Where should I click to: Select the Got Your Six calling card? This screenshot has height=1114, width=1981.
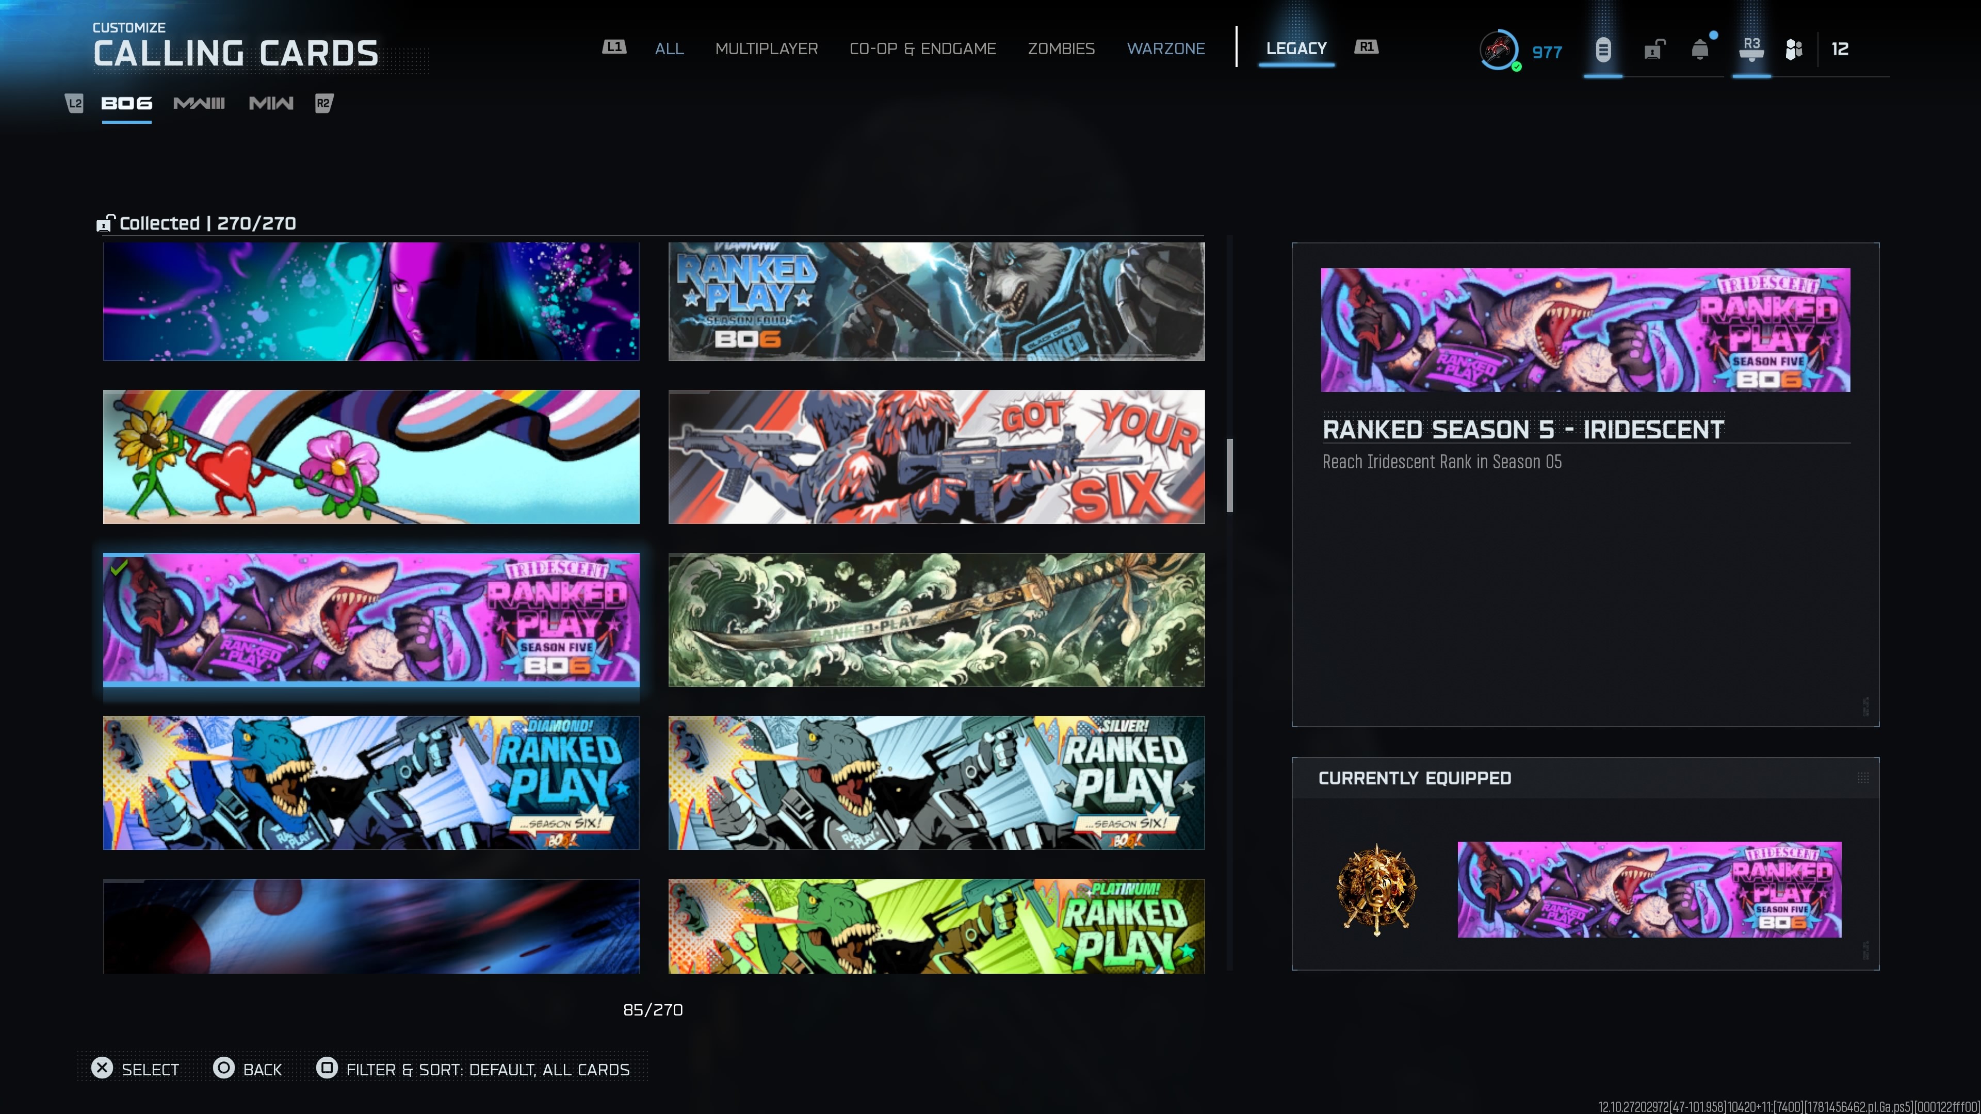tap(937, 456)
